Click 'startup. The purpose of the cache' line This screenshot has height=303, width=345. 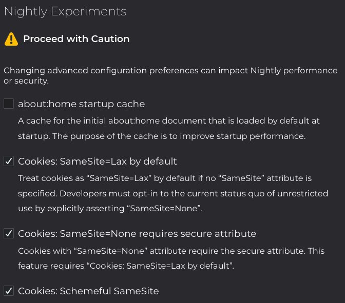coord(162,136)
